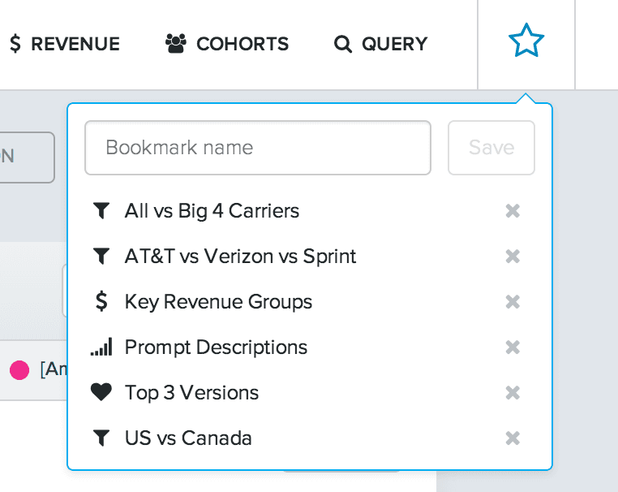
Task: Click the funnel icon beside US vs Canada
Action: 101,438
